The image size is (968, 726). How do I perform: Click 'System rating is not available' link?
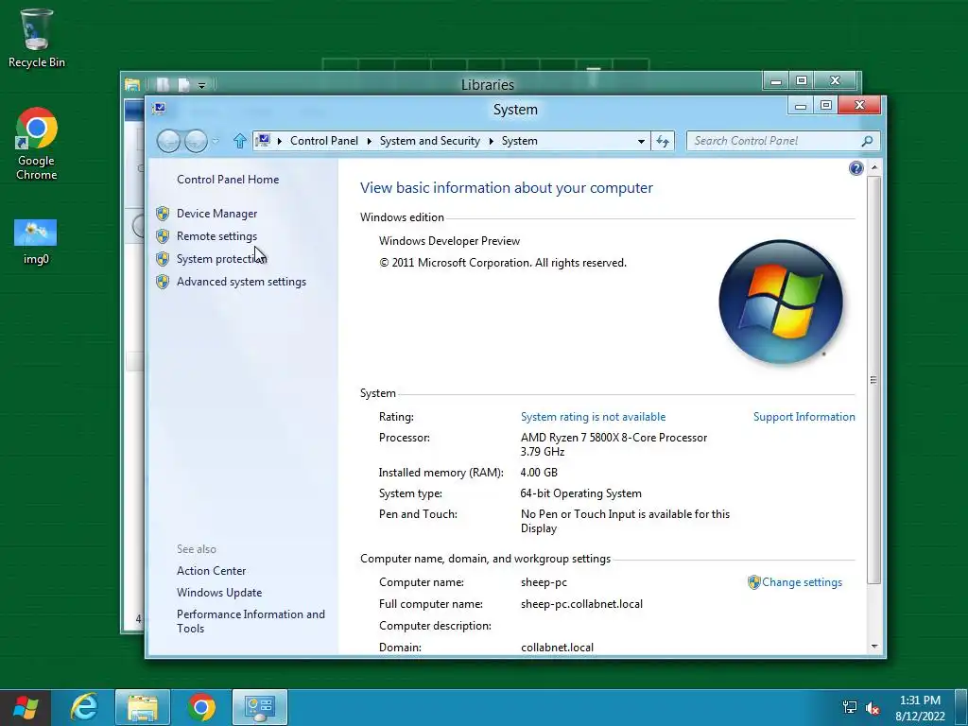pos(594,417)
